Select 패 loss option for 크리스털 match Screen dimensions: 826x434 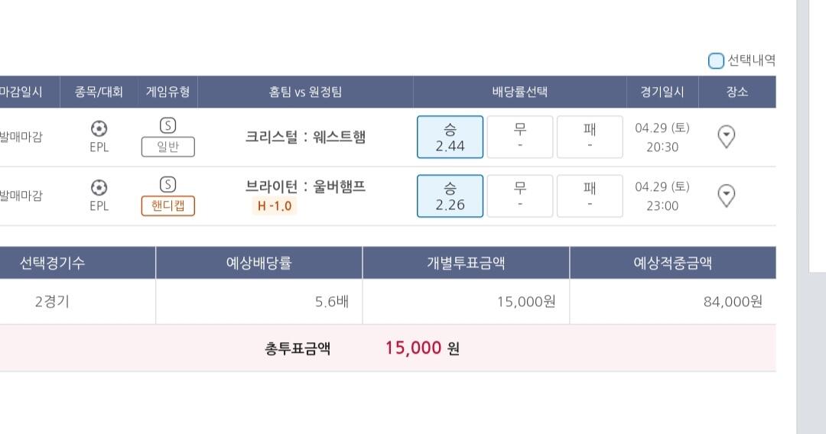click(x=589, y=137)
